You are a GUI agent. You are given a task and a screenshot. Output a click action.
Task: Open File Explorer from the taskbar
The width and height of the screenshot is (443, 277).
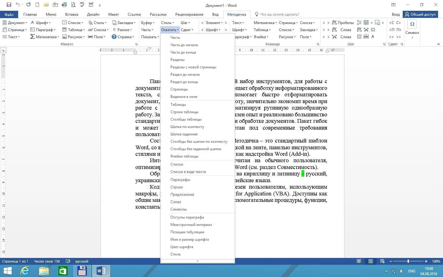point(44,271)
